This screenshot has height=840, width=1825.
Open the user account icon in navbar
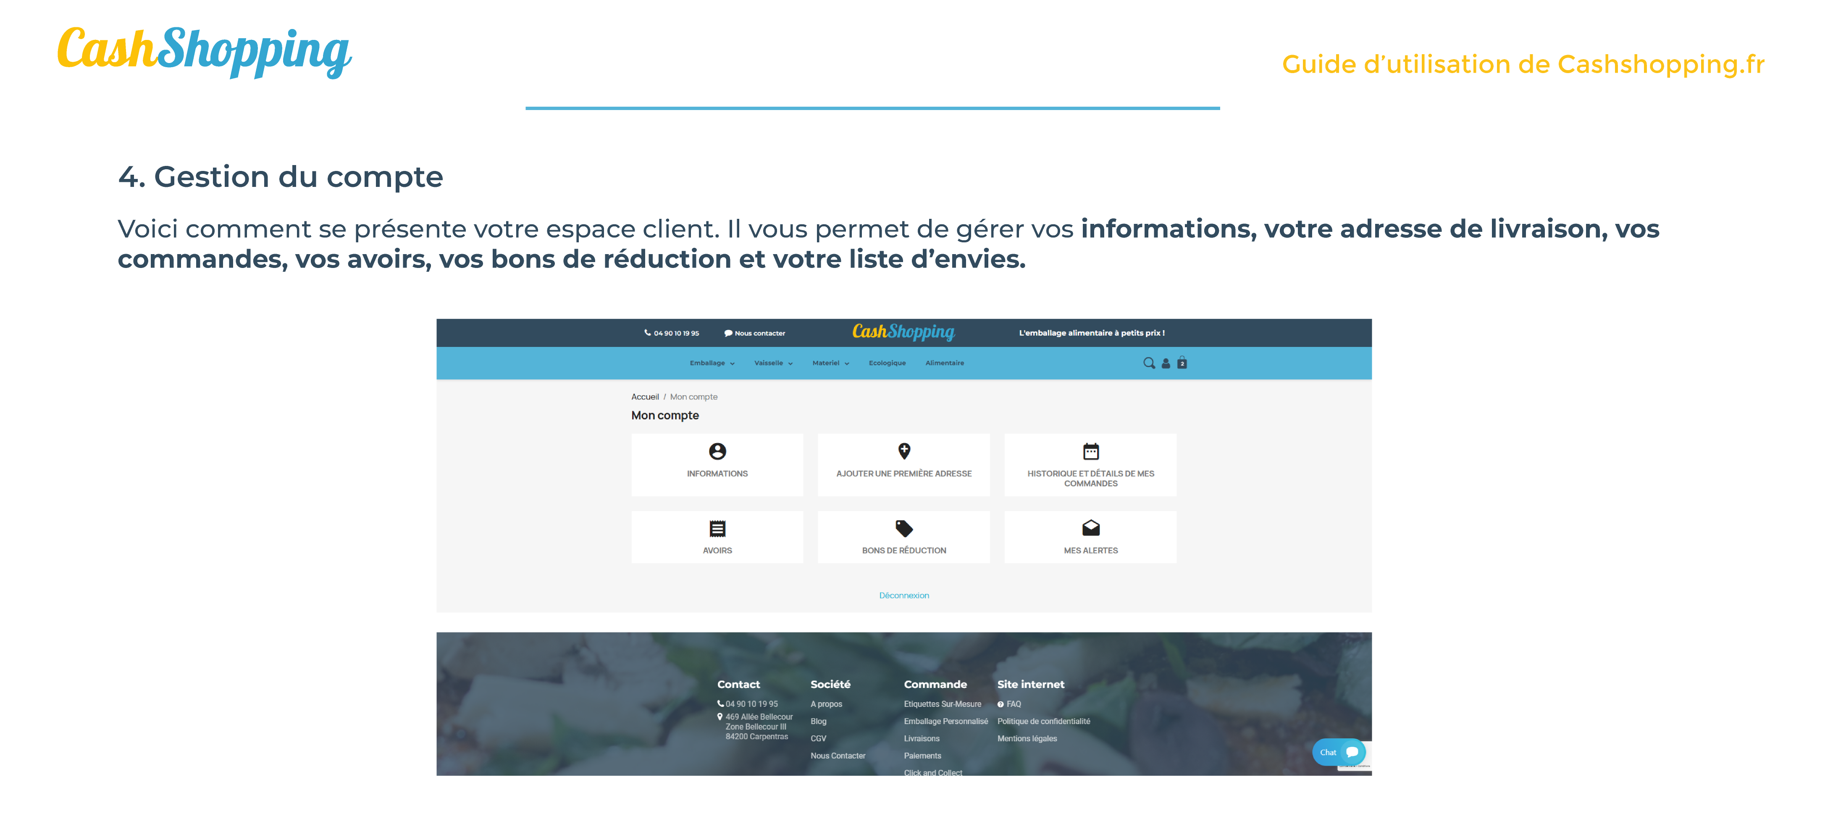point(1166,363)
